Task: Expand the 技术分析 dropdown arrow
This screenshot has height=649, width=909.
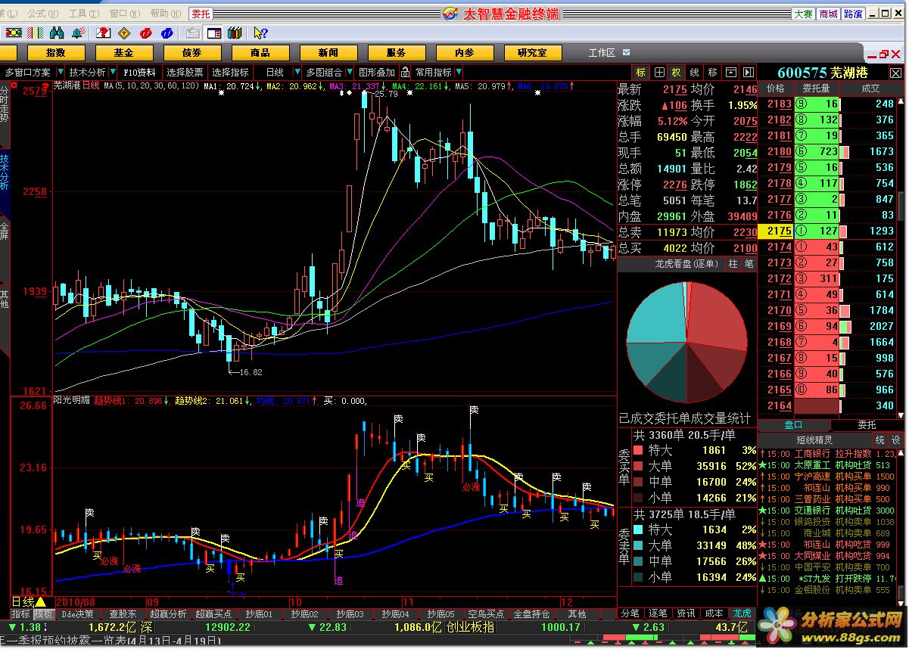Action: pyautogui.click(x=113, y=72)
